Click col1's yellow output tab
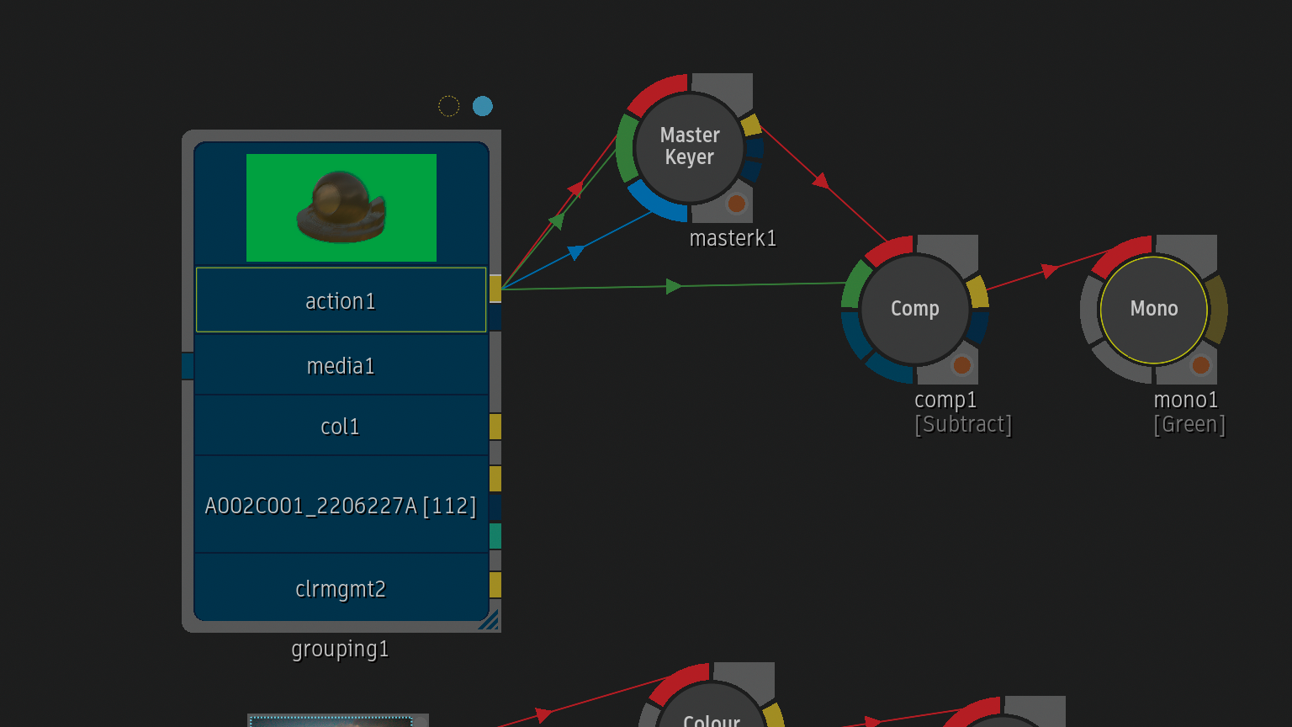 (495, 426)
